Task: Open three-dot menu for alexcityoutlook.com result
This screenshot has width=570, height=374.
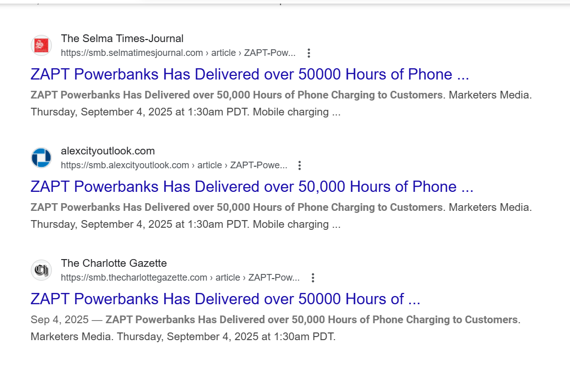Action: [x=300, y=165]
